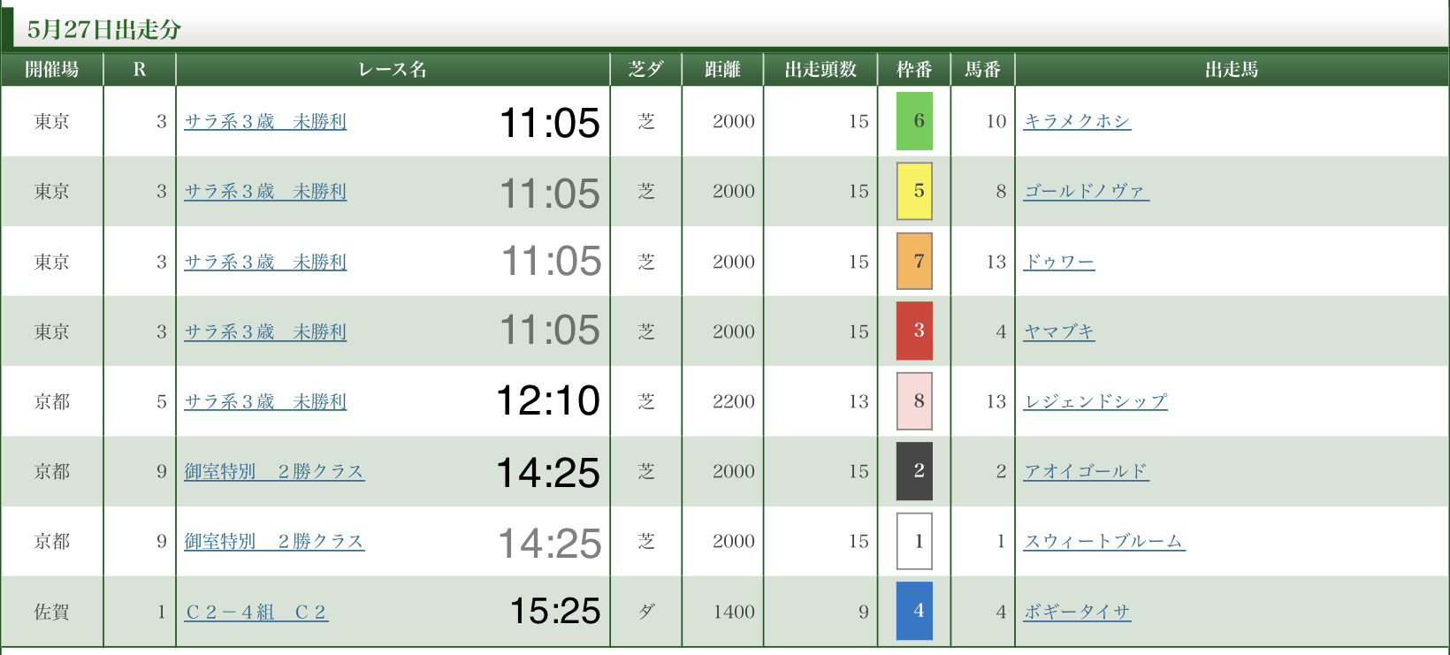The height and width of the screenshot is (655, 1450).
Task: Select the white frame number 1 badge
Action: pos(914,541)
